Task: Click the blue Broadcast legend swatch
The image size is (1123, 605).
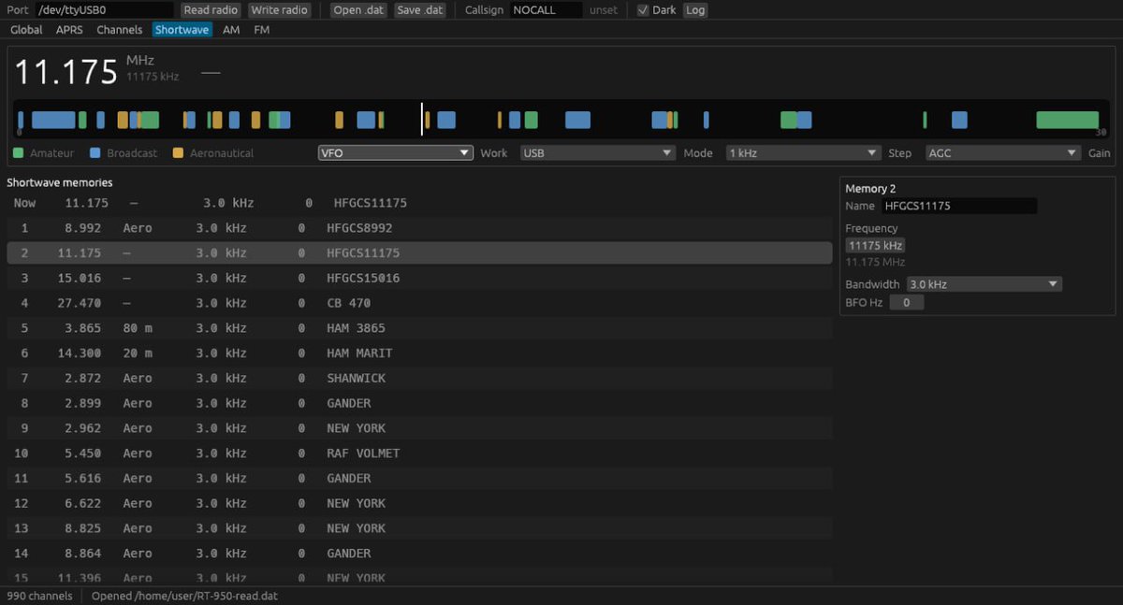Action: tap(95, 152)
